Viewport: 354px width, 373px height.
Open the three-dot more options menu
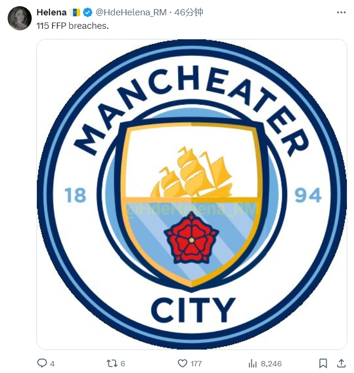point(341,12)
